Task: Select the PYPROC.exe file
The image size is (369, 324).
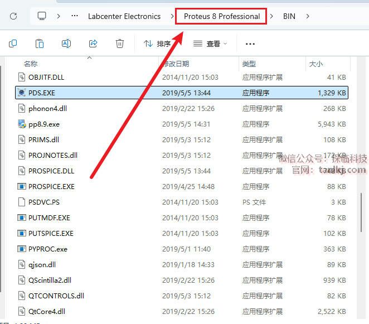Action: tap(182, 249)
